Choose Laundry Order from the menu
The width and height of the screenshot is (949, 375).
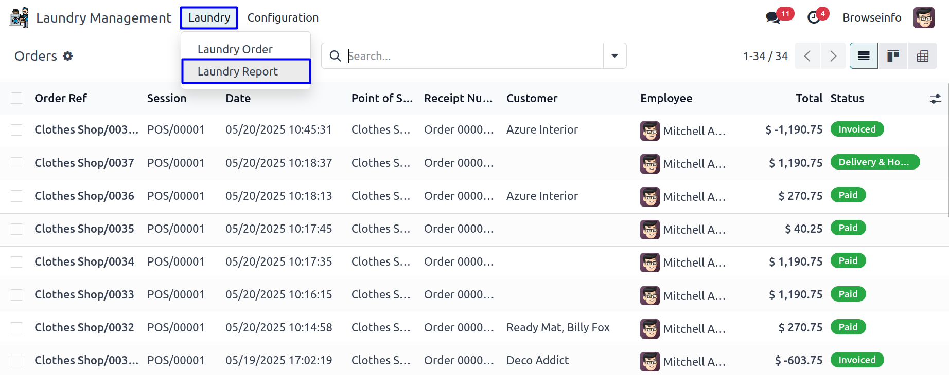tap(235, 49)
